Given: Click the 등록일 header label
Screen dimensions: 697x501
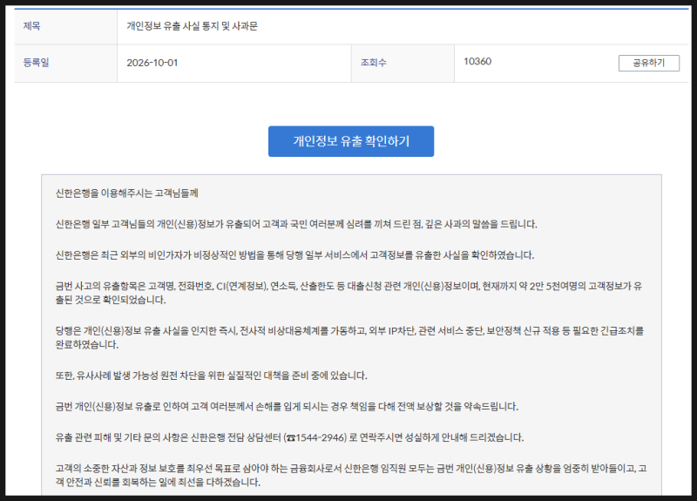Looking at the screenshot, I should click(x=36, y=63).
